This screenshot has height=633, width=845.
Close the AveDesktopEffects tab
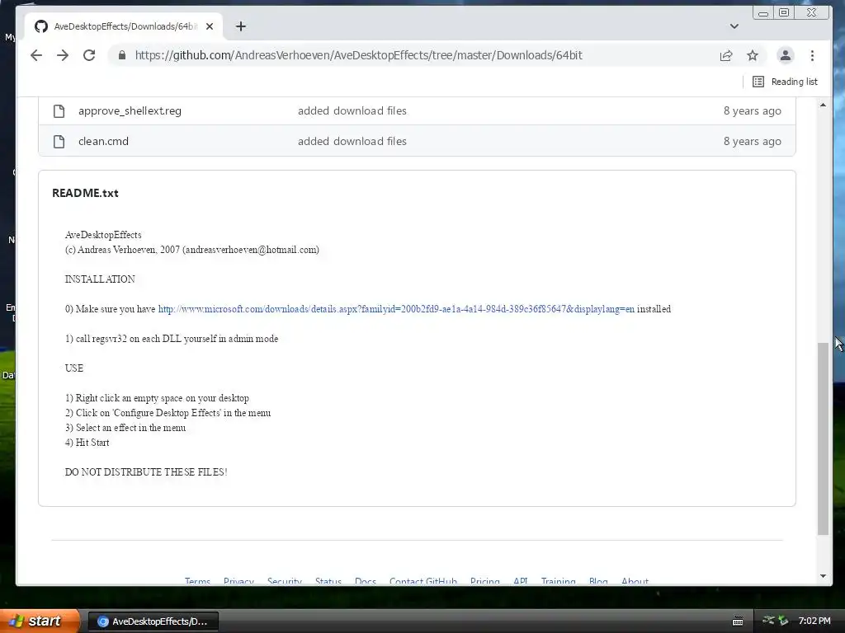(210, 26)
